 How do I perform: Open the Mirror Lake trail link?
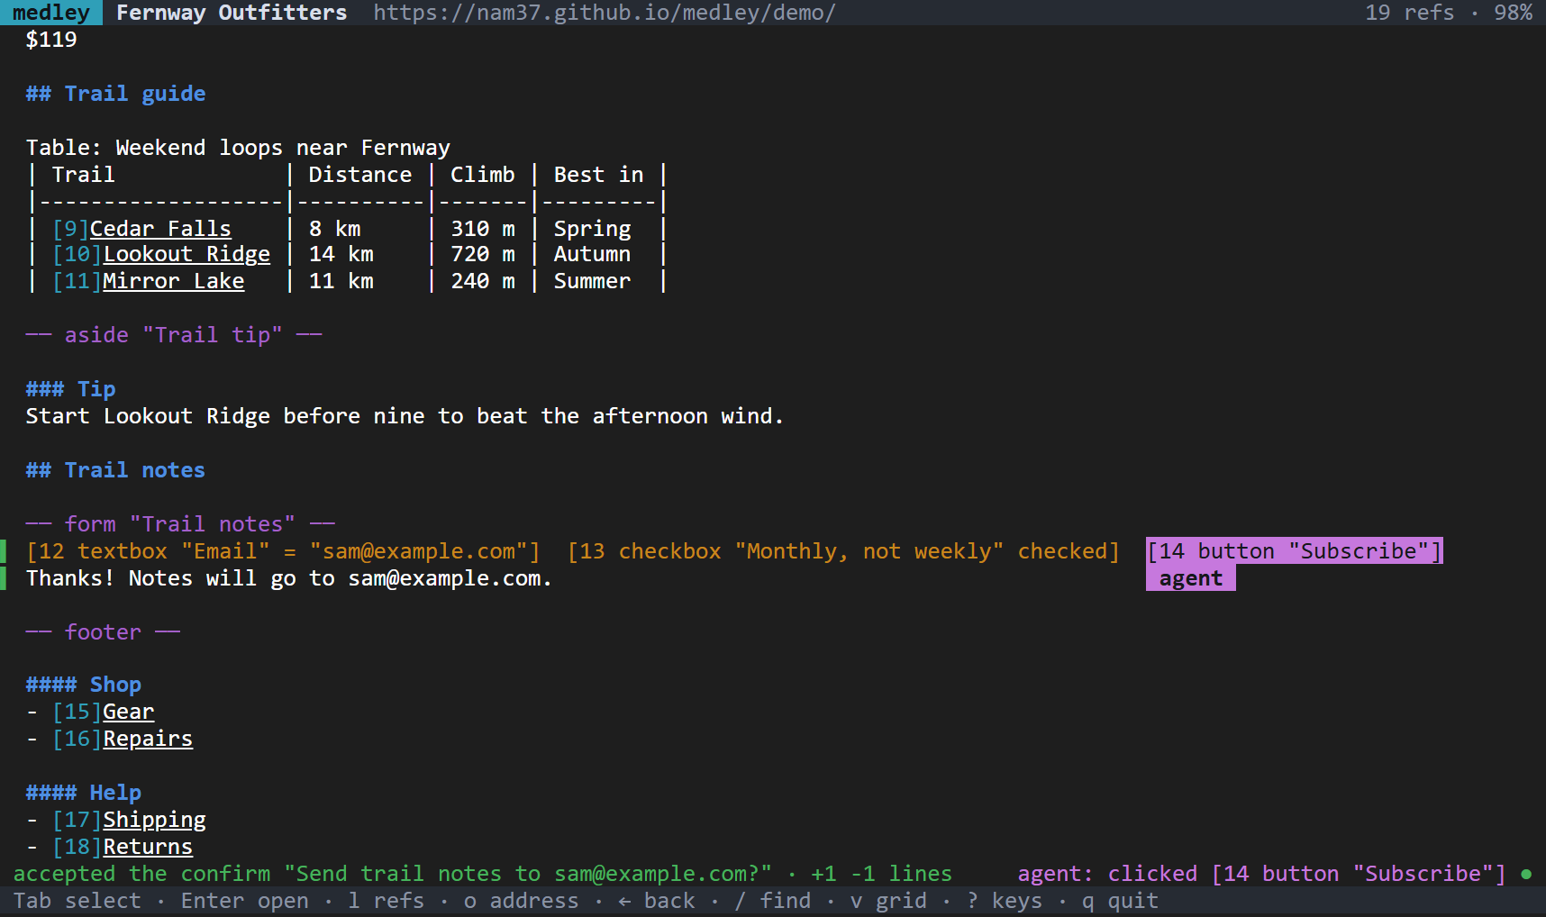[173, 281]
